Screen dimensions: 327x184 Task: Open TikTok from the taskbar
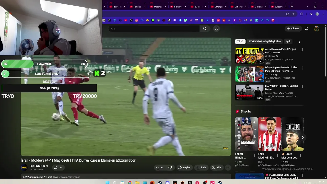click(212, 183)
